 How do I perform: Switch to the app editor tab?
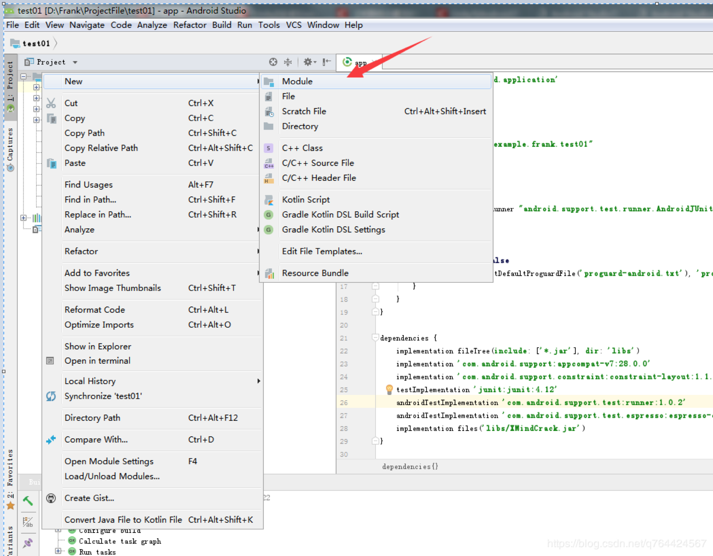point(359,62)
